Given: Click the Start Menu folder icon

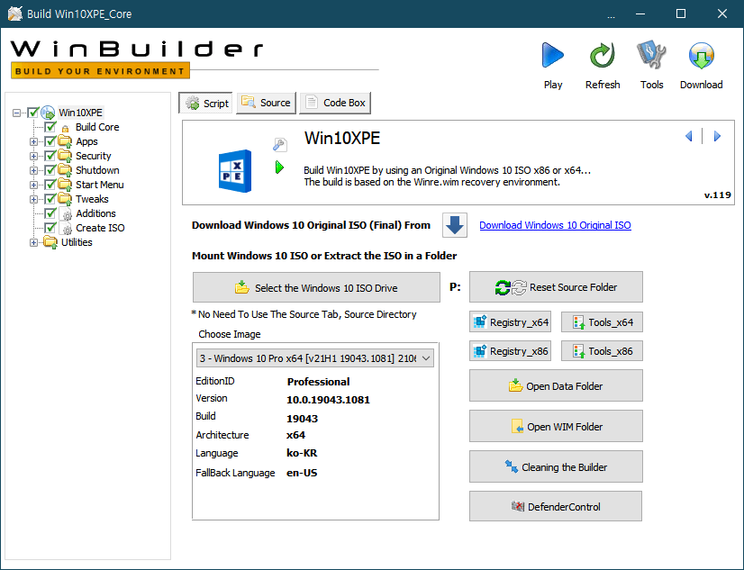Looking at the screenshot, I should pyautogui.click(x=65, y=185).
